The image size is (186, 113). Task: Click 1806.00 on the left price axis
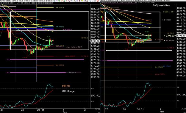(95, 32)
